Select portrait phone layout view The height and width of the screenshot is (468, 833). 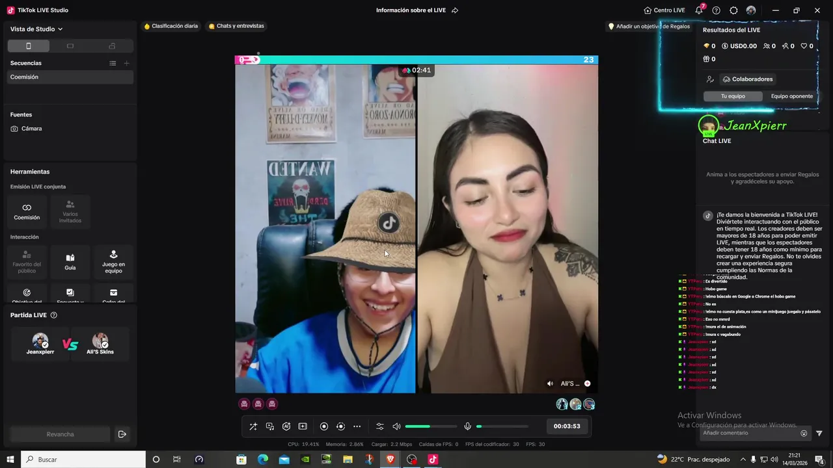click(29, 46)
